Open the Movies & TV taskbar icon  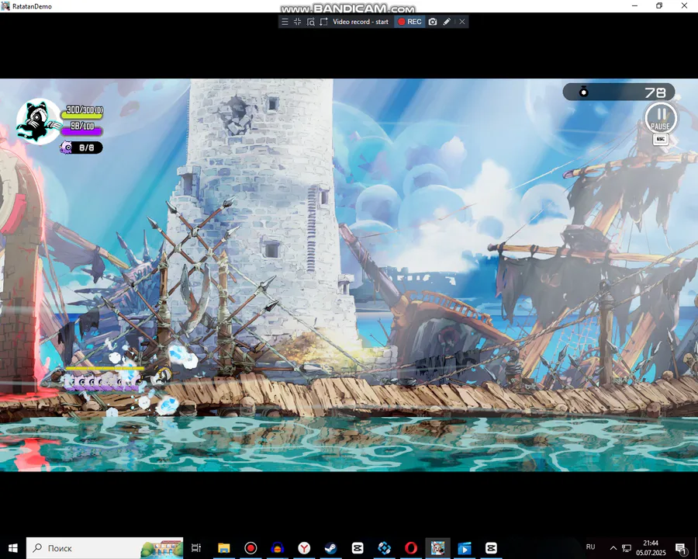click(465, 548)
